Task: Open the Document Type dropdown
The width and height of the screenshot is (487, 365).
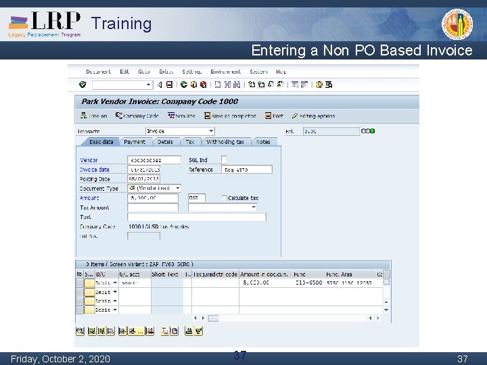Action: pyautogui.click(x=178, y=188)
